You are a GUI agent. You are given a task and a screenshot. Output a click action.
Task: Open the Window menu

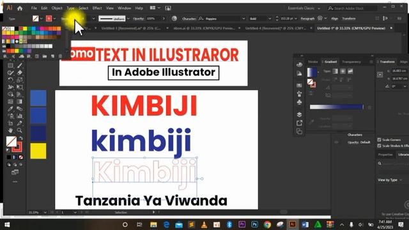[x=124, y=8]
